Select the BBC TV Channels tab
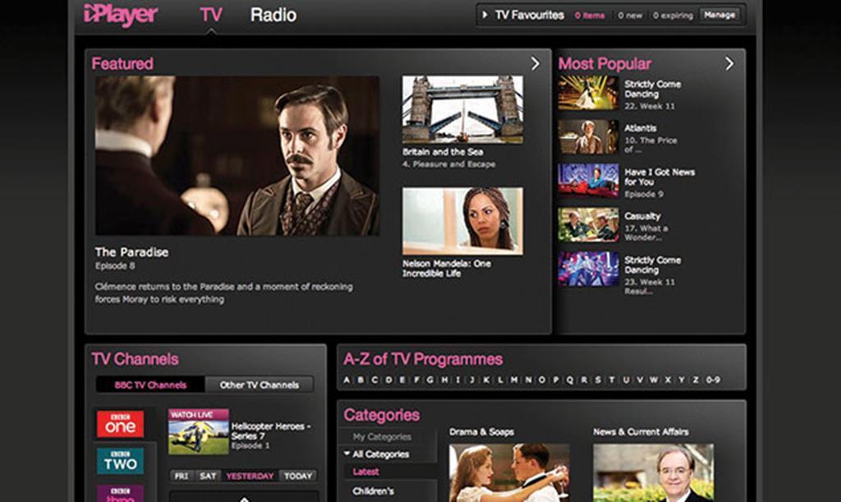This screenshot has height=502, width=841. tap(150, 385)
